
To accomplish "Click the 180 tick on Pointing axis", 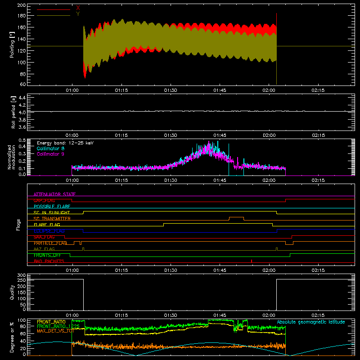I will click(x=22, y=16).
